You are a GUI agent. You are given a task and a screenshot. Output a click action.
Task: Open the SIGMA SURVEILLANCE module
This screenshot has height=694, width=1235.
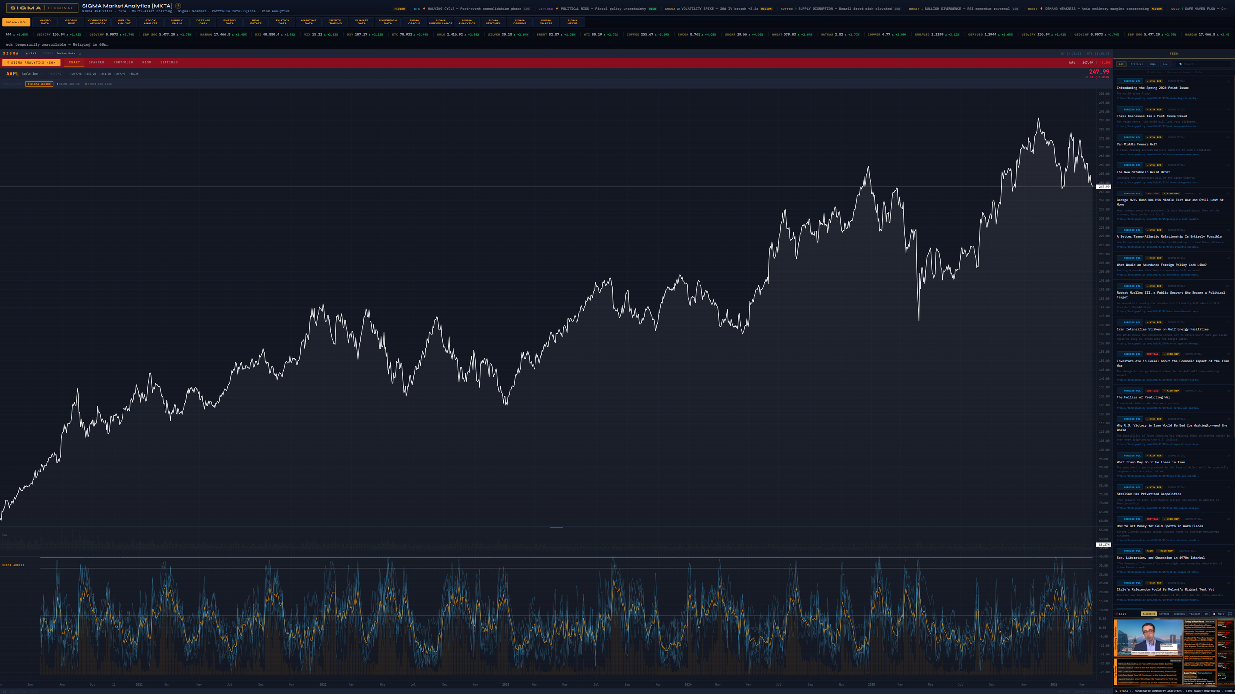click(442, 22)
